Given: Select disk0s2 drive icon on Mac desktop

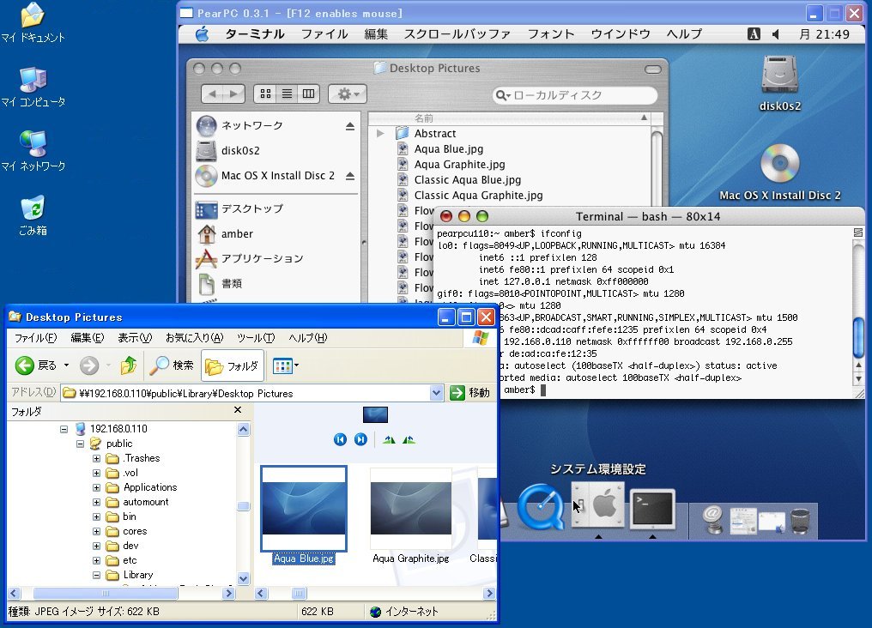Looking at the screenshot, I should (779, 83).
